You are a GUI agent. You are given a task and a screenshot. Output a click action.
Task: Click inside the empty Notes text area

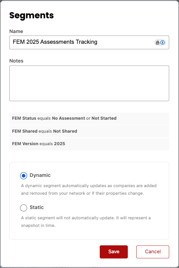coord(89,83)
